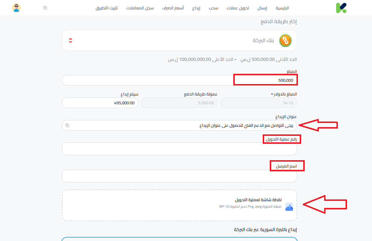Select the إيداع navigation link

196,8
